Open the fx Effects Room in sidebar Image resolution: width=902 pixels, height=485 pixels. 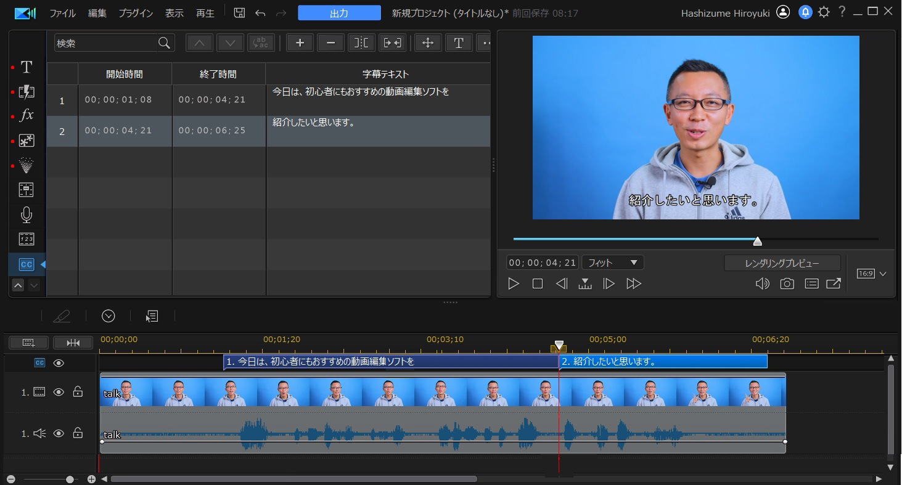click(x=27, y=116)
